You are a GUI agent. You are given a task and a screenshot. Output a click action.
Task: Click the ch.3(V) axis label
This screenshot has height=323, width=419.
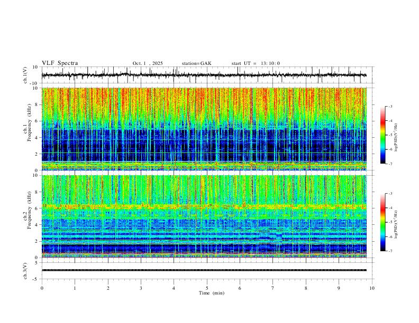[x=25, y=271]
